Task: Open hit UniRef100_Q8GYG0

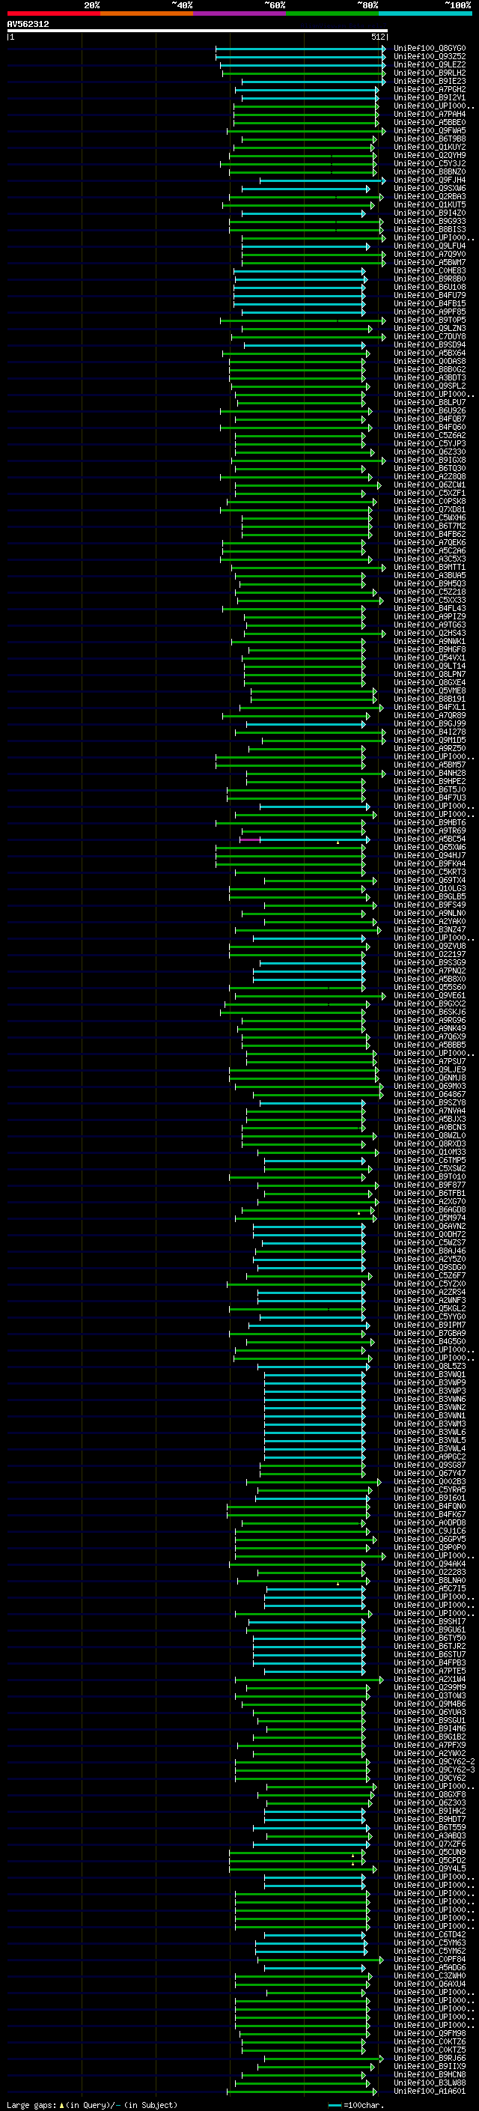Action: click(x=430, y=49)
